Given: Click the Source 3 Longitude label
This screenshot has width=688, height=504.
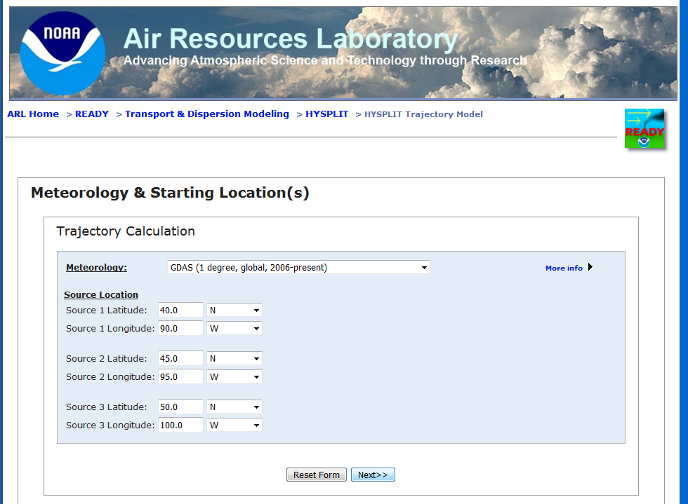Looking at the screenshot, I should click(x=110, y=425).
